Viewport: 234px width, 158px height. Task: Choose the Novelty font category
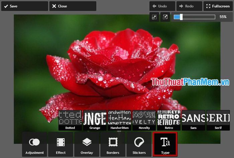tap(144, 120)
